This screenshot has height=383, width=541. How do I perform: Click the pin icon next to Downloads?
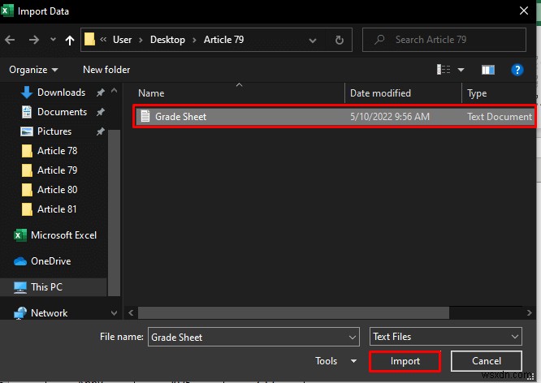(101, 93)
